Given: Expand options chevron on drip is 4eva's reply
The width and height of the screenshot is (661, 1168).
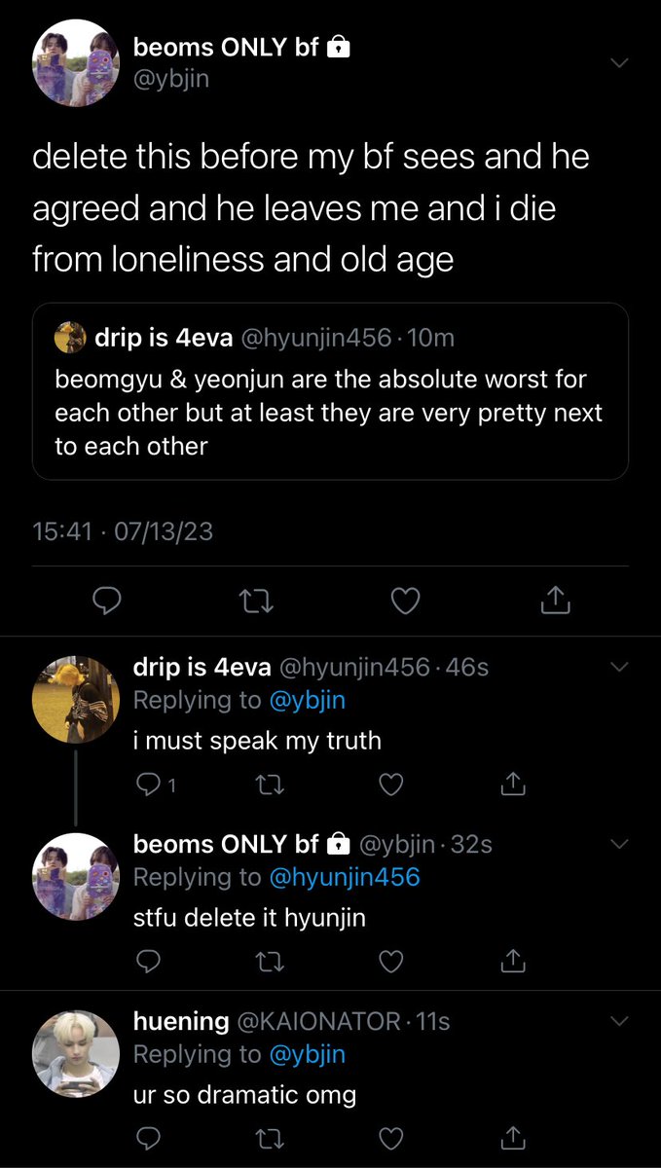Looking at the screenshot, I should 618,667.
